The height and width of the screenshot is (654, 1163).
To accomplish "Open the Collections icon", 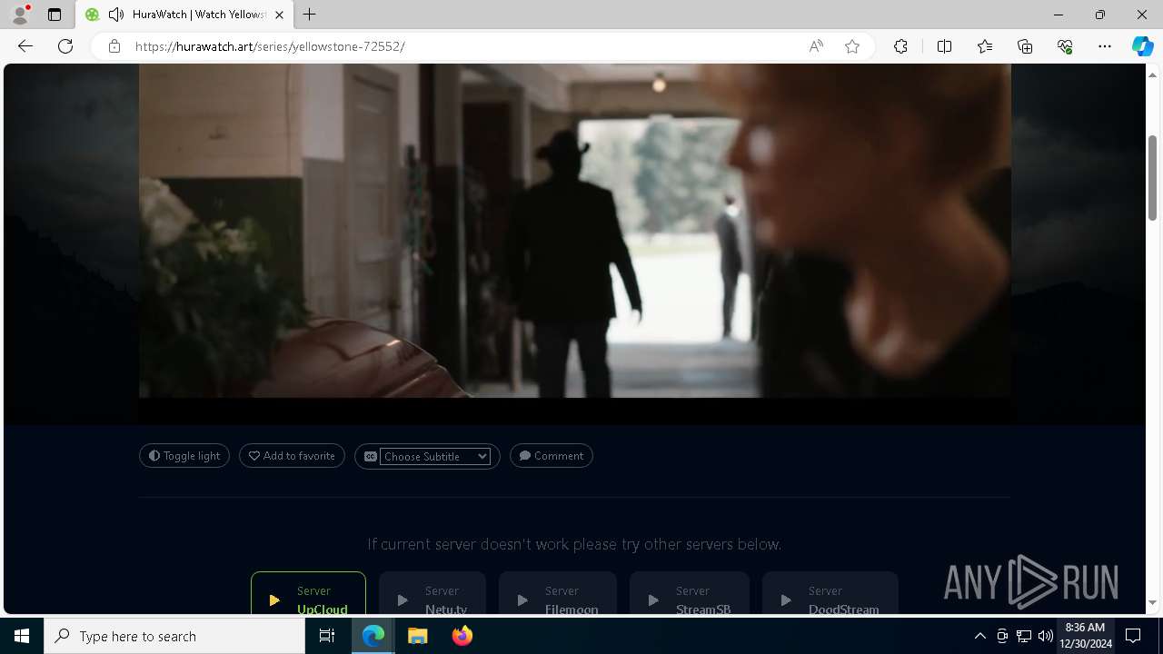I will 1025,46.
